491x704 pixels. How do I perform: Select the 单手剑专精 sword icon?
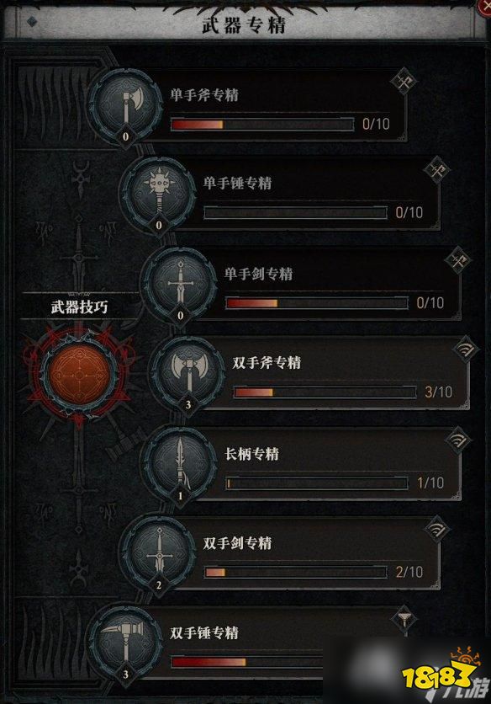click(x=180, y=285)
